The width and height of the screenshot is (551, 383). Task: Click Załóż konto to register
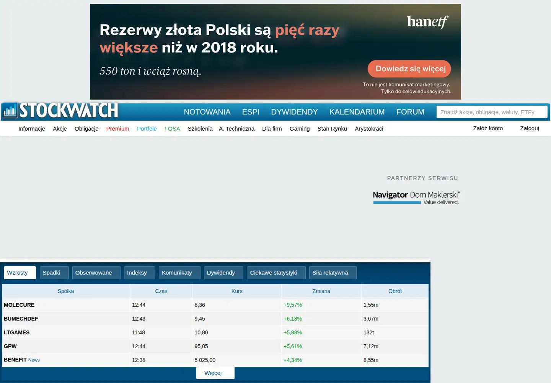pos(488,128)
